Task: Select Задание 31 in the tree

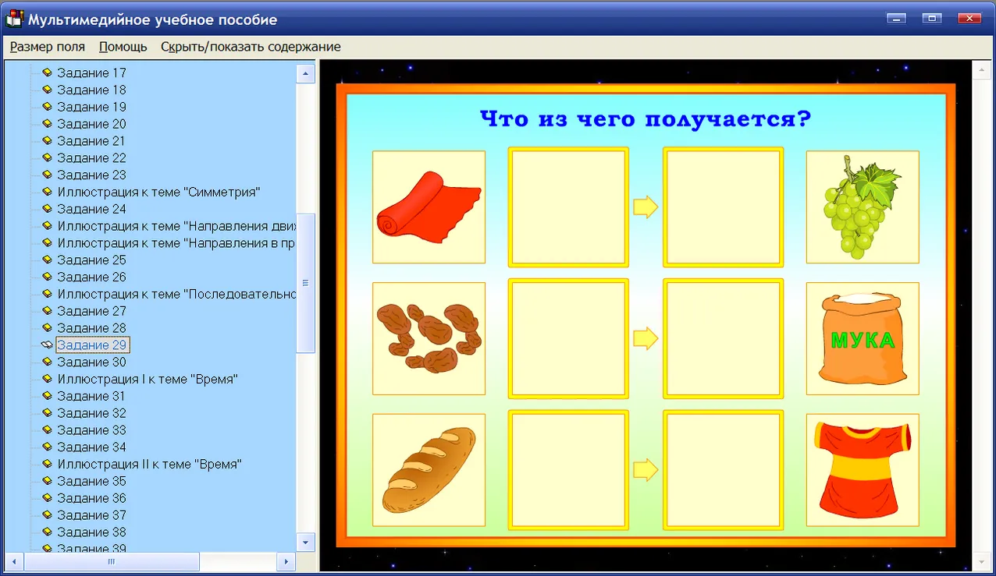Action: click(91, 396)
